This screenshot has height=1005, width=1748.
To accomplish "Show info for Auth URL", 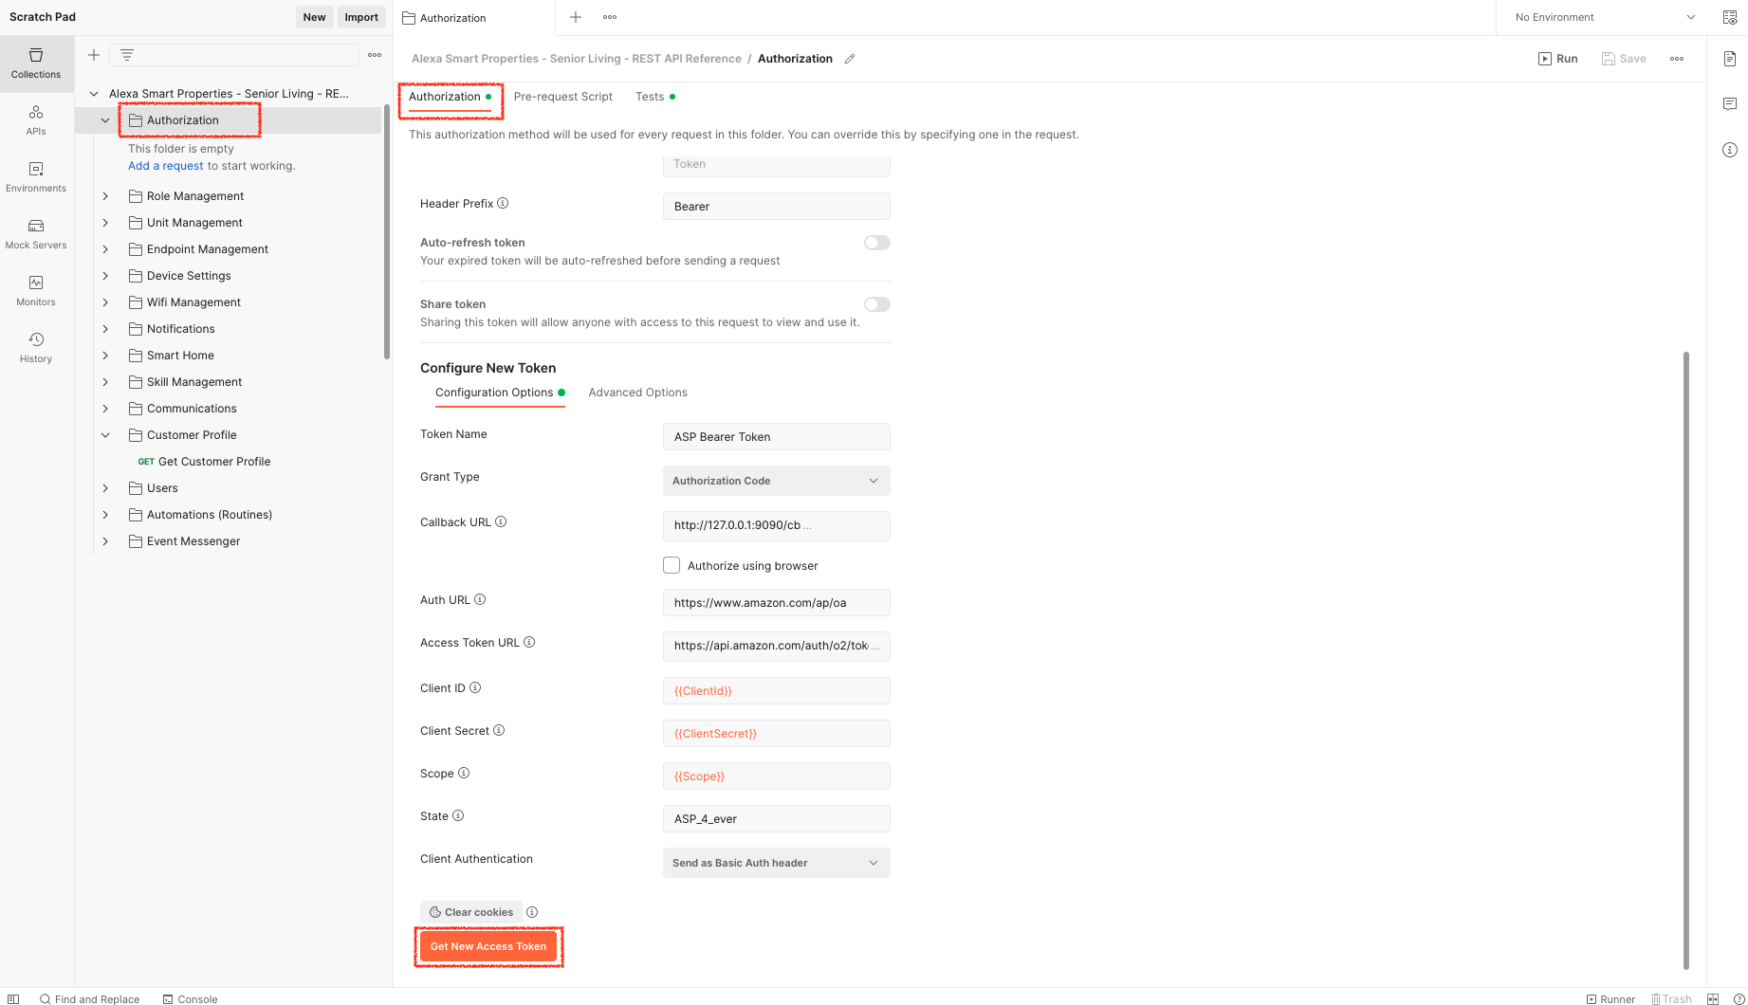I will pyautogui.click(x=480, y=599).
